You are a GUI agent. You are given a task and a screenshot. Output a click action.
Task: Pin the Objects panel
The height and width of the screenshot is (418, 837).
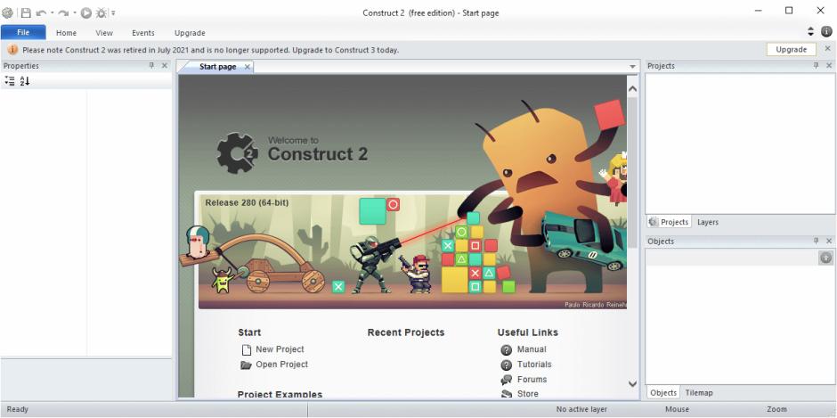[x=817, y=241]
